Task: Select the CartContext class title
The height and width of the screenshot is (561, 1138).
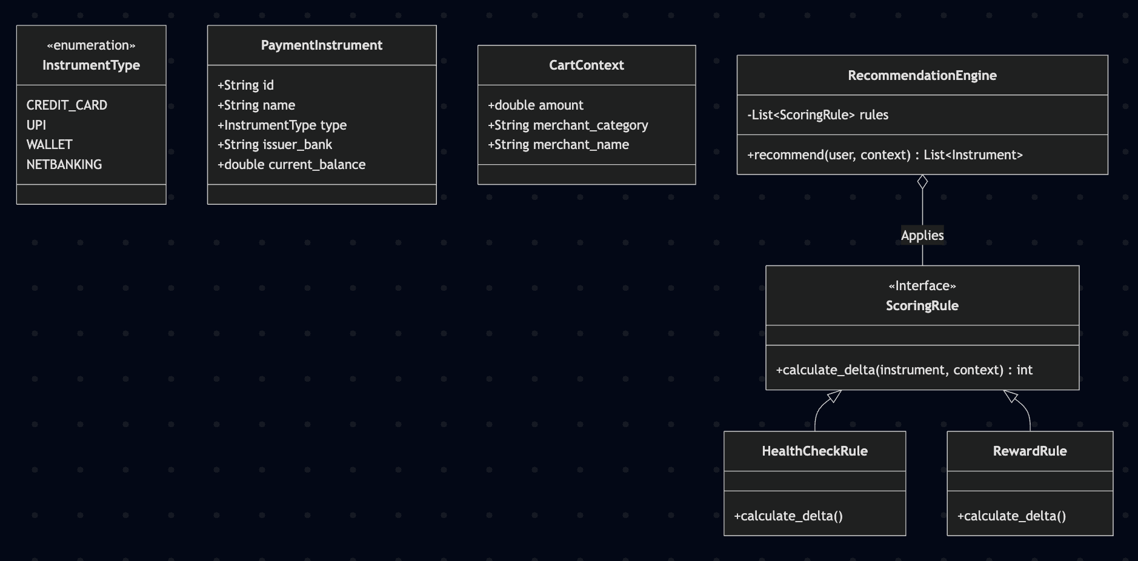Action: pyautogui.click(x=586, y=65)
